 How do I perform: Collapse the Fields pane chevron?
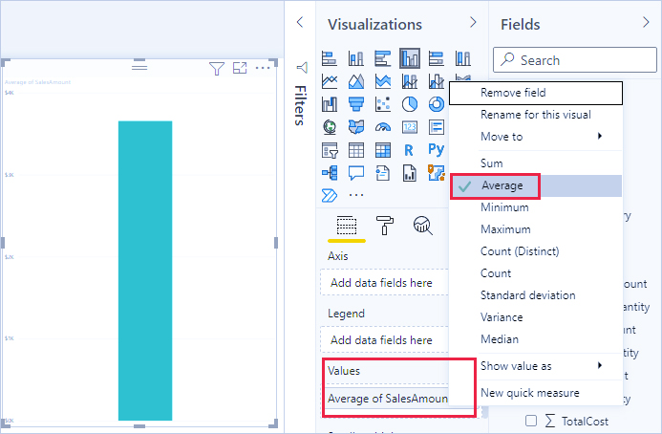click(646, 22)
